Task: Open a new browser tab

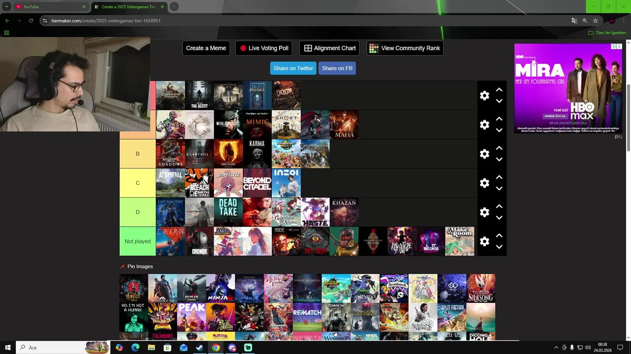Action: 174,7
